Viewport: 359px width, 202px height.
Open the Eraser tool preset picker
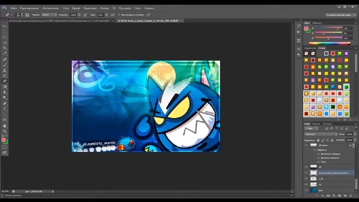pyautogui.click(x=8, y=15)
